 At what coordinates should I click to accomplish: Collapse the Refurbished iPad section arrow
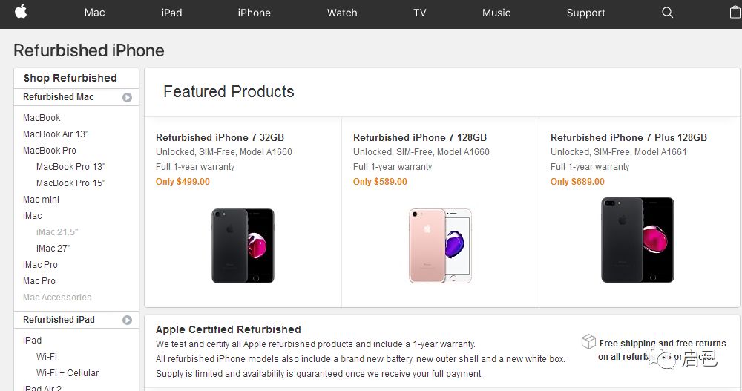tap(127, 320)
